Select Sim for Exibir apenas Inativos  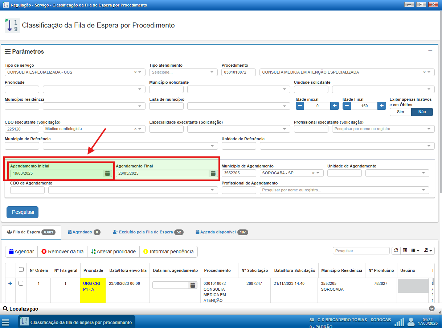(400, 112)
